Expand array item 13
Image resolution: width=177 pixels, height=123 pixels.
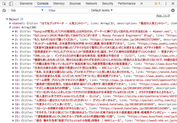click(x=13, y=84)
